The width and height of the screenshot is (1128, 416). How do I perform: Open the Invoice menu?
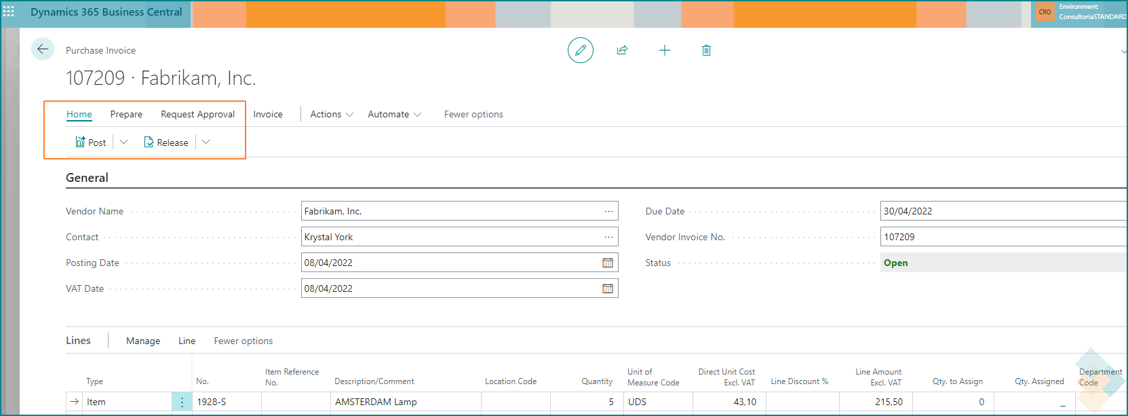[x=268, y=114]
